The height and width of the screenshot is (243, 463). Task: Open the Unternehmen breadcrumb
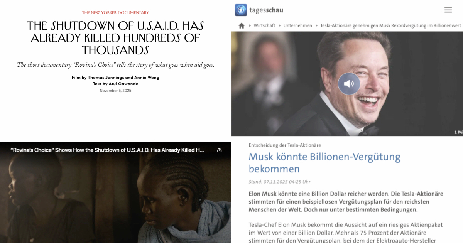297,25
